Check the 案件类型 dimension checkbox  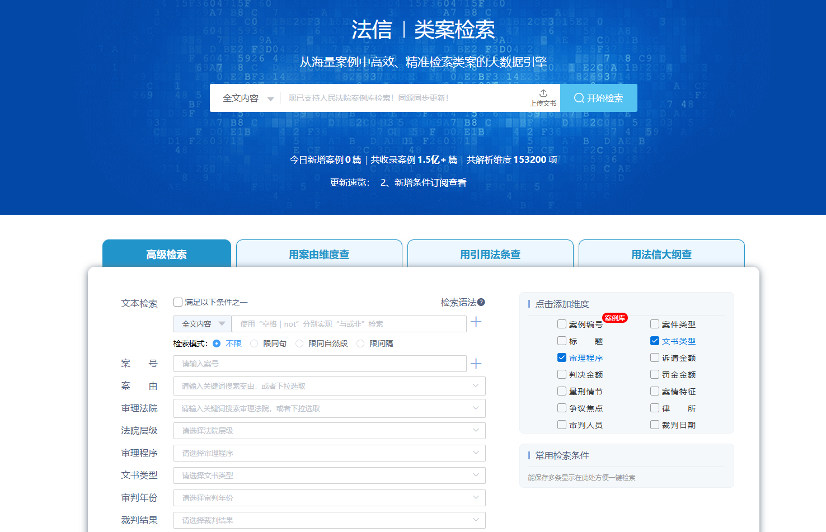(x=655, y=324)
